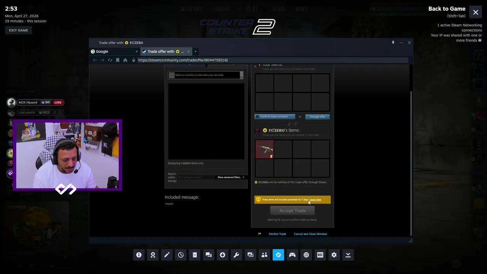Viewport: 487px width, 274px height.
Task: Click the Change offer button
Action: coord(317,116)
